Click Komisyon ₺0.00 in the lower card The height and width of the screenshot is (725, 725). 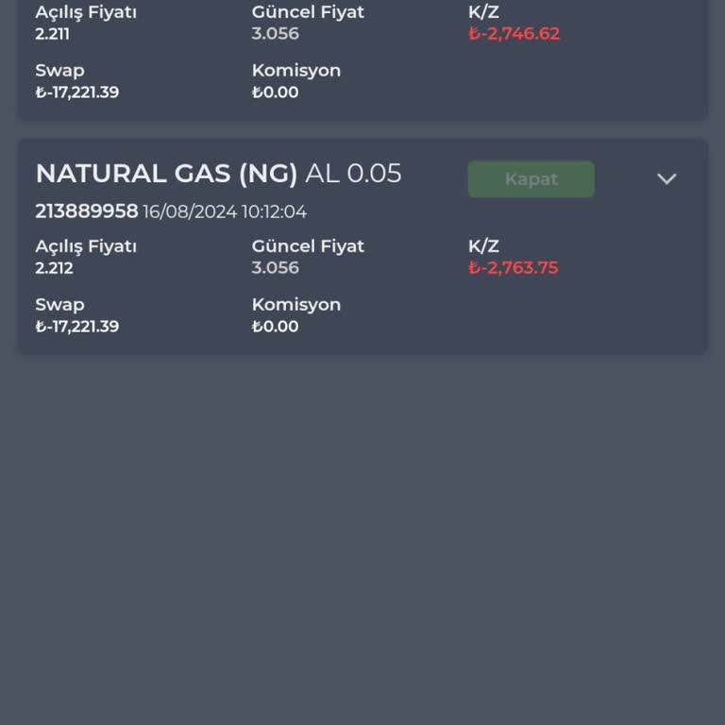point(276,327)
